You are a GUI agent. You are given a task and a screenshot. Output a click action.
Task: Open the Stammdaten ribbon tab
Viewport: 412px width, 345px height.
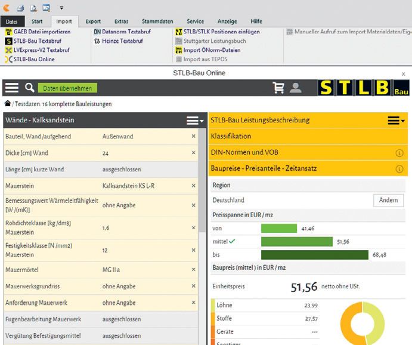point(157,21)
